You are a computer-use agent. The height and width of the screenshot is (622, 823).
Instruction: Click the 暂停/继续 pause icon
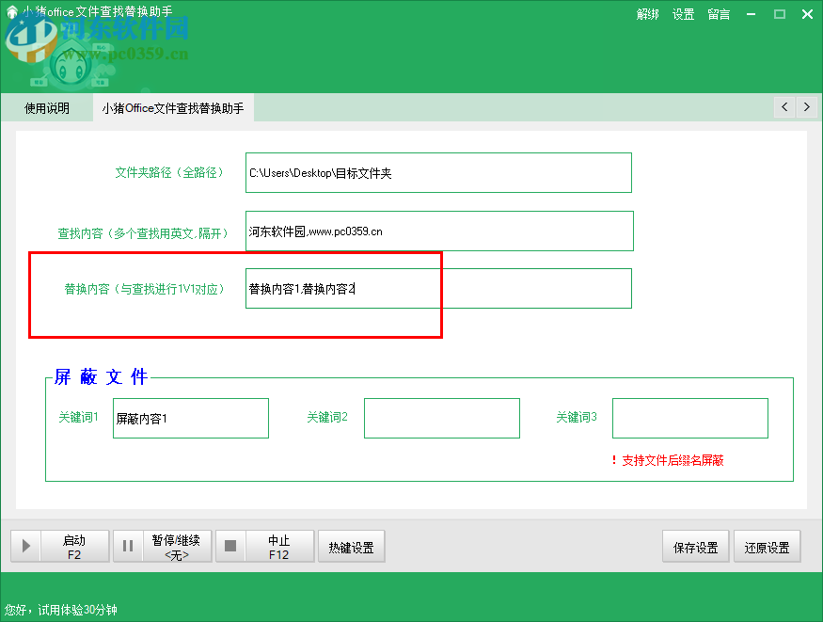128,546
